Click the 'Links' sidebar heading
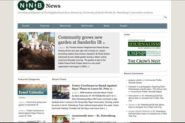Screen dimensions: 185x123 point(127,34)
